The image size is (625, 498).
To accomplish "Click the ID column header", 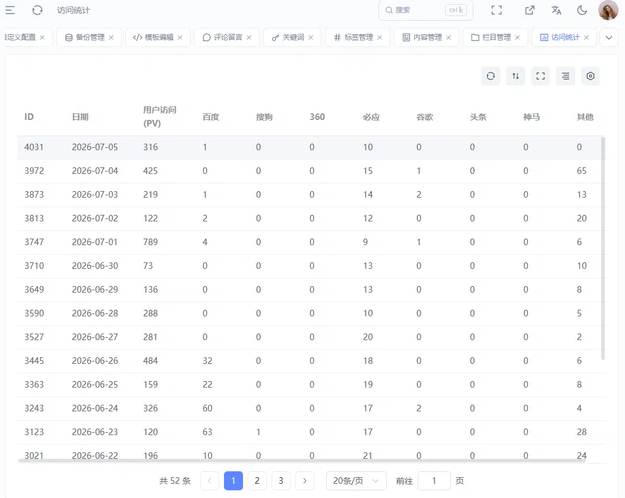I will click(x=29, y=117).
